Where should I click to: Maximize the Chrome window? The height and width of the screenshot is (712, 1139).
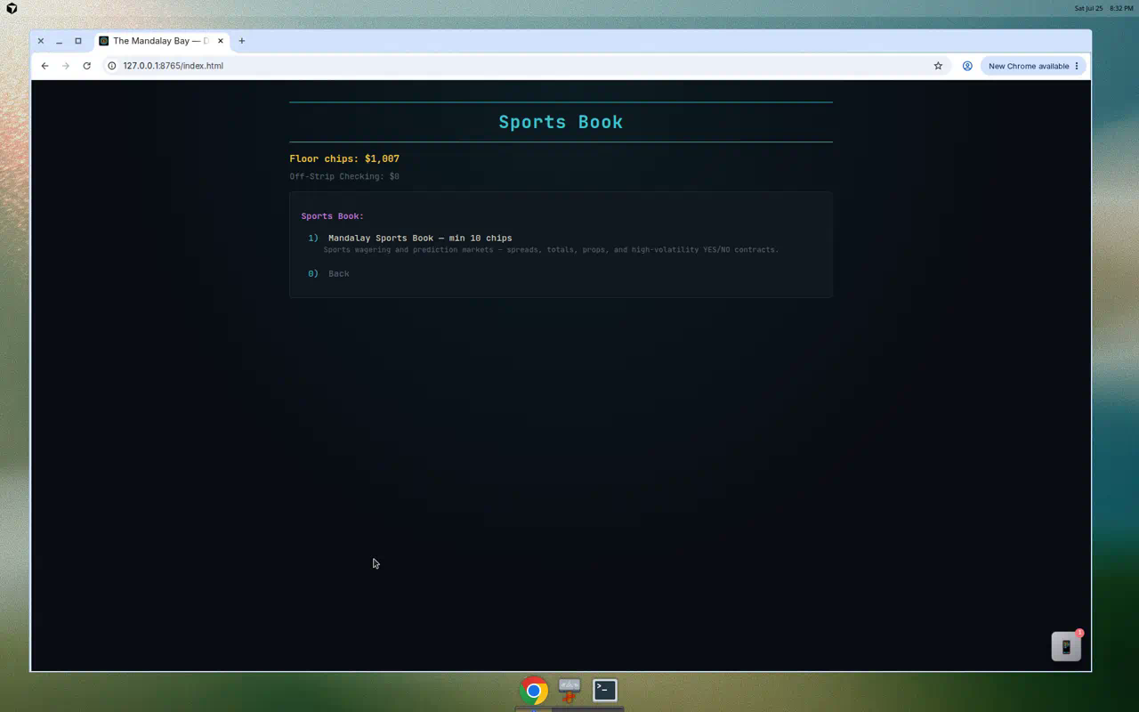pyautogui.click(x=78, y=41)
